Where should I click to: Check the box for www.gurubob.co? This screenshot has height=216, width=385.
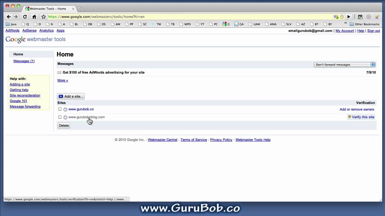click(x=60, y=109)
